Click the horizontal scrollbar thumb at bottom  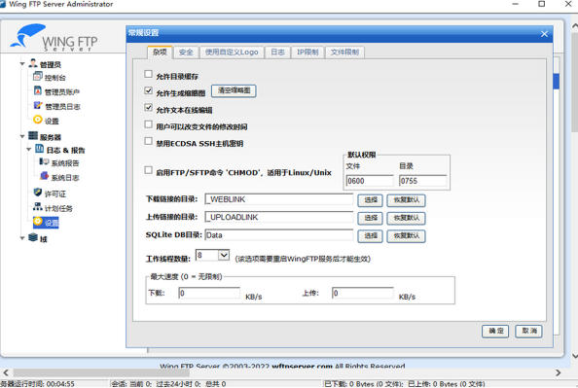(x=102, y=372)
